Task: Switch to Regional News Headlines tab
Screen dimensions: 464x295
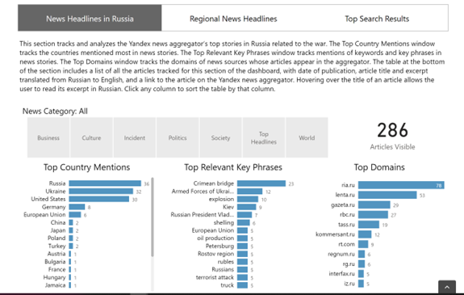Action: pos(233,19)
